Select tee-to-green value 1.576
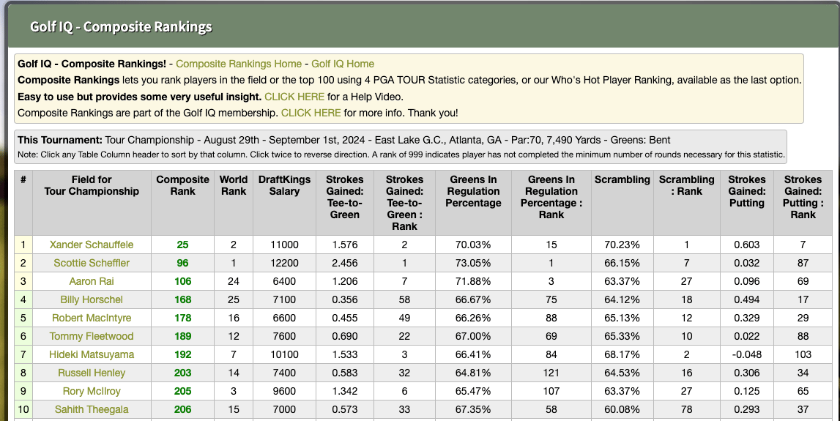840x421 pixels. coord(345,245)
